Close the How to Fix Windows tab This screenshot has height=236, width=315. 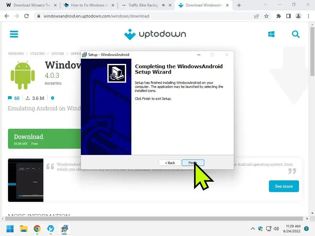113,5
